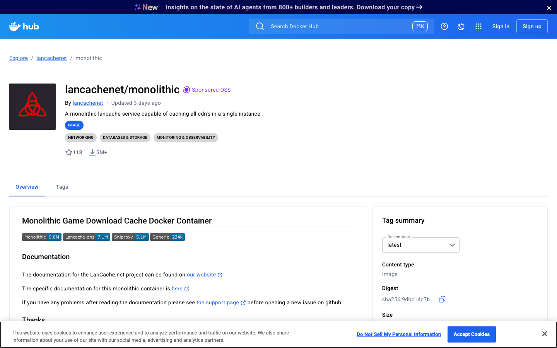This screenshot has height=348, width=557.
Task: Click the search magnifier icon
Action: 260,26
